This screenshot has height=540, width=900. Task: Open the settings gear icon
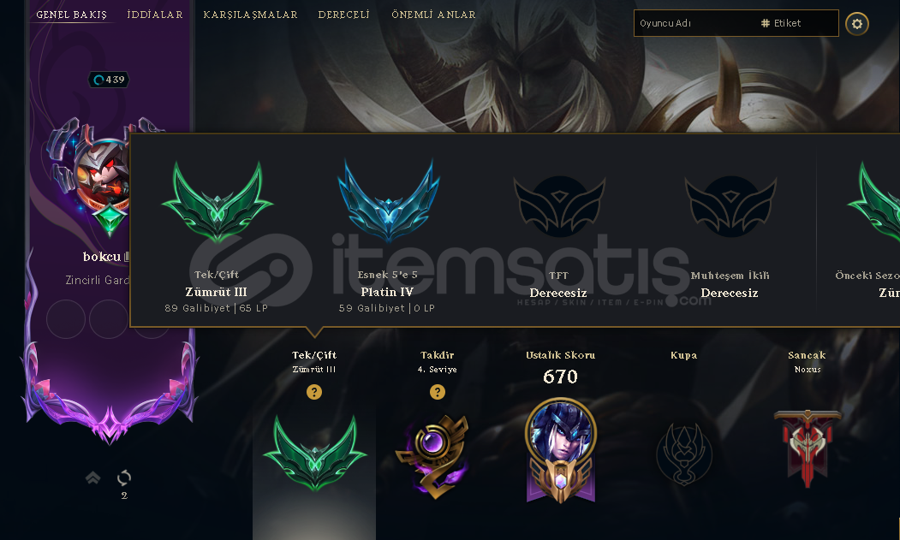(857, 23)
